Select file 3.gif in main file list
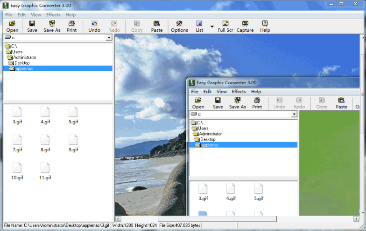366x231 pixels. click(x=17, y=115)
